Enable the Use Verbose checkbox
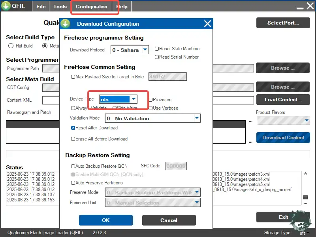Screen dimensions: 316x237 [150, 108]
